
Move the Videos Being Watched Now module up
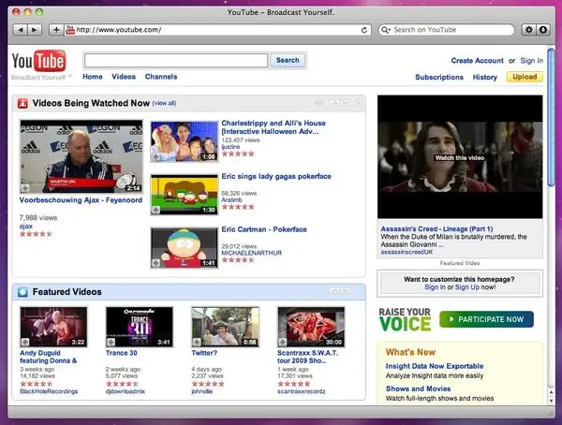[334, 103]
